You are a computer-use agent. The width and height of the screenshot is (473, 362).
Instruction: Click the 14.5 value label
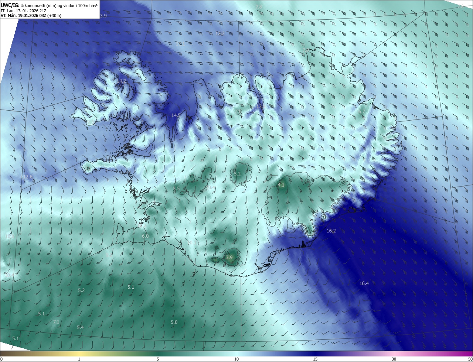pos(176,115)
